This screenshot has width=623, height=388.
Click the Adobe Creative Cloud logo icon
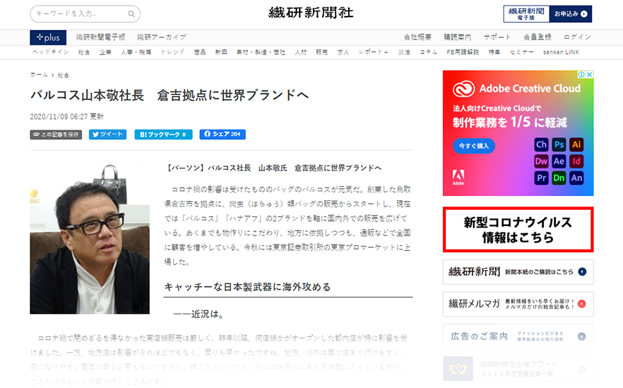pos(464,89)
